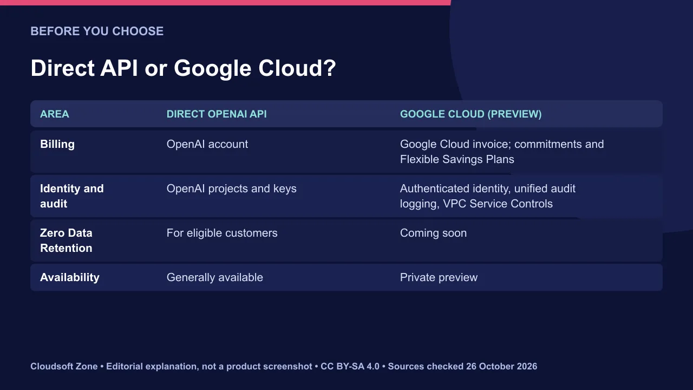
Task: Click the 'OpenAI projects and keys' cell
Action: click(x=232, y=188)
